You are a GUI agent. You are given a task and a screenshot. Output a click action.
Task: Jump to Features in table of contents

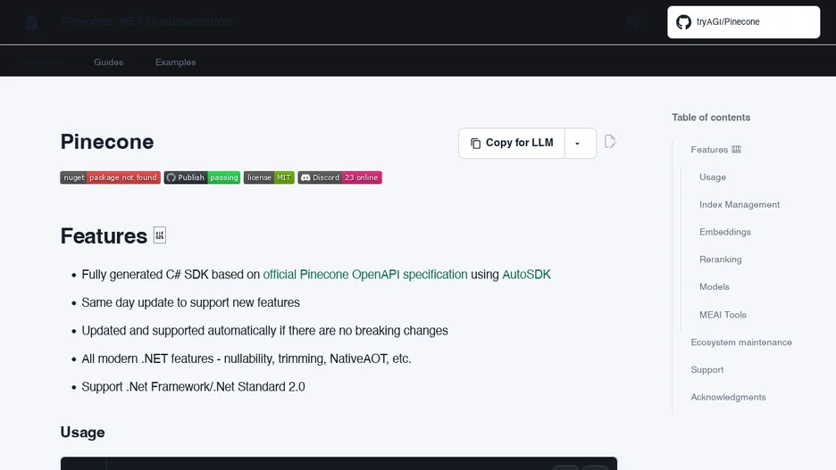click(716, 150)
